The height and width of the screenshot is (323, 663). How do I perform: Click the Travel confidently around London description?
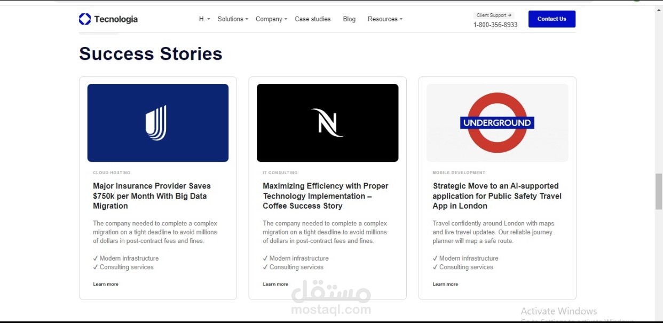[493, 232]
